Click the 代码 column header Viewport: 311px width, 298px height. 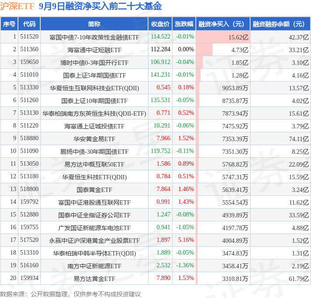point(29,24)
